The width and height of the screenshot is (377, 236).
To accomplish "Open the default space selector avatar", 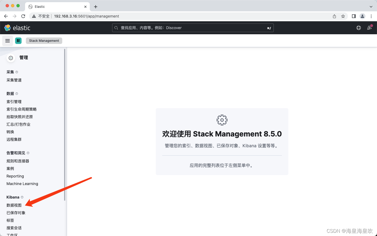I will tap(18, 41).
